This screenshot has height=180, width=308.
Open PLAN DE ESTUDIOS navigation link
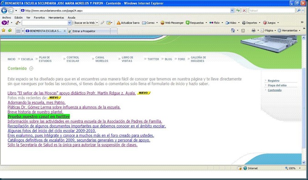click(45, 59)
